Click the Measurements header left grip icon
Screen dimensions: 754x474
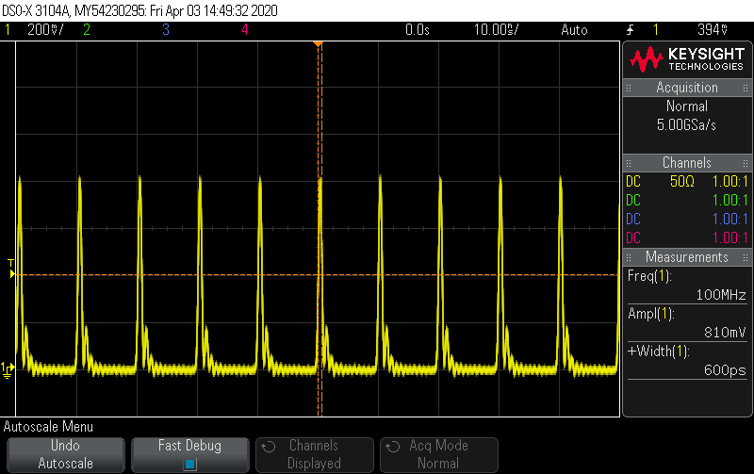[629, 257]
